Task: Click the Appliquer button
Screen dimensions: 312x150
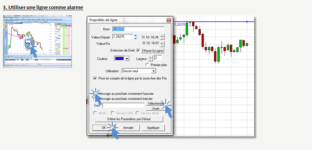Action: point(153,128)
